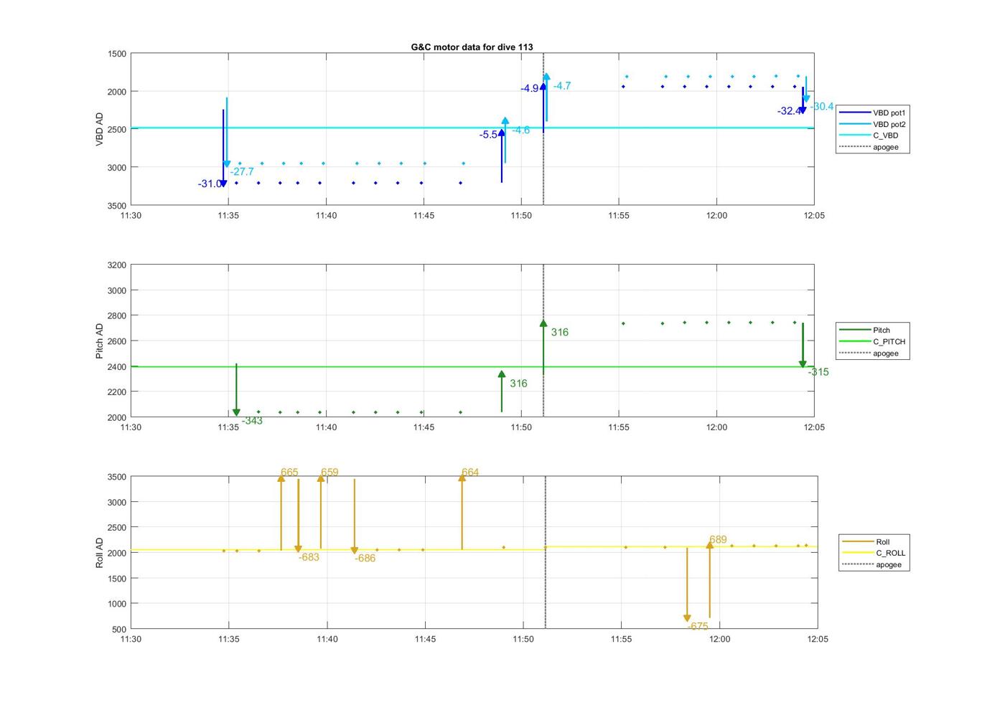Select the '659' roll data label
The image size is (1005, 707).
click(x=329, y=473)
